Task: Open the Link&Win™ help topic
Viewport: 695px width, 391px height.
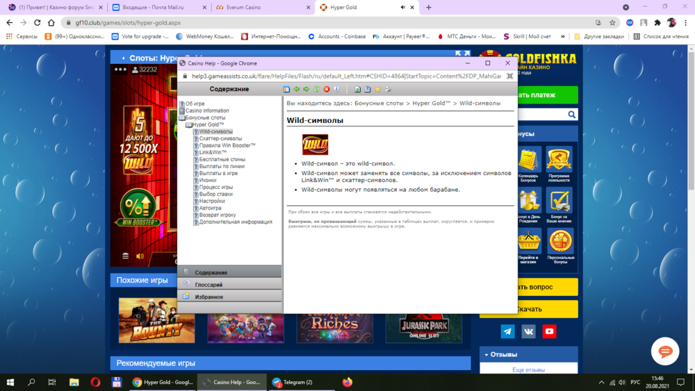Action: [x=213, y=152]
